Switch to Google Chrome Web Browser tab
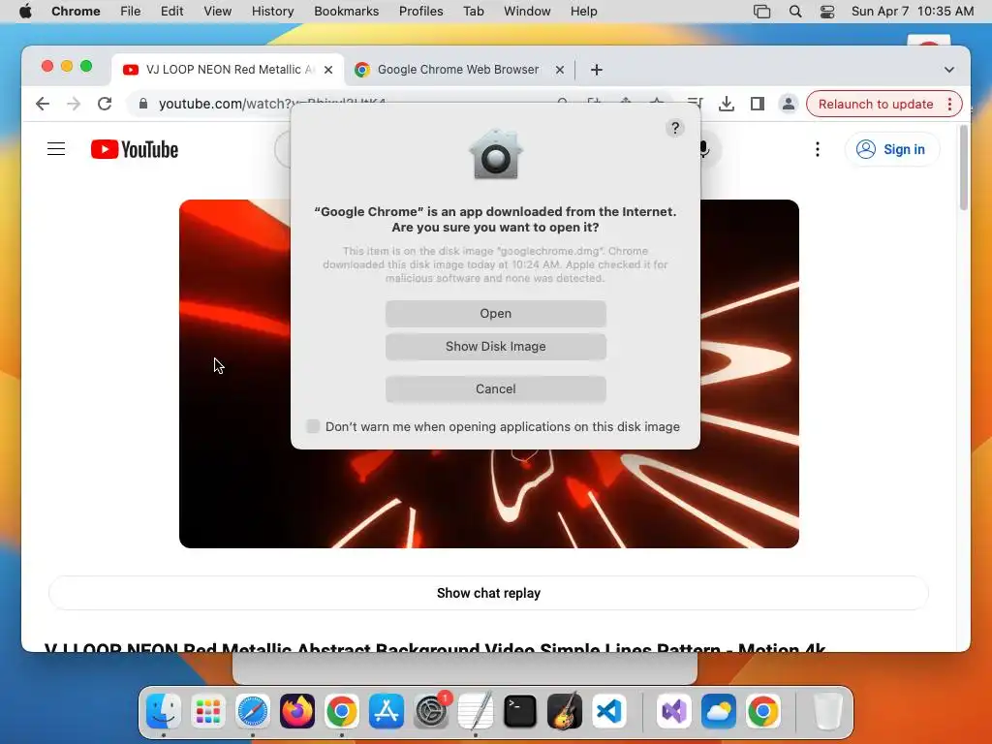 [x=458, y=70]
